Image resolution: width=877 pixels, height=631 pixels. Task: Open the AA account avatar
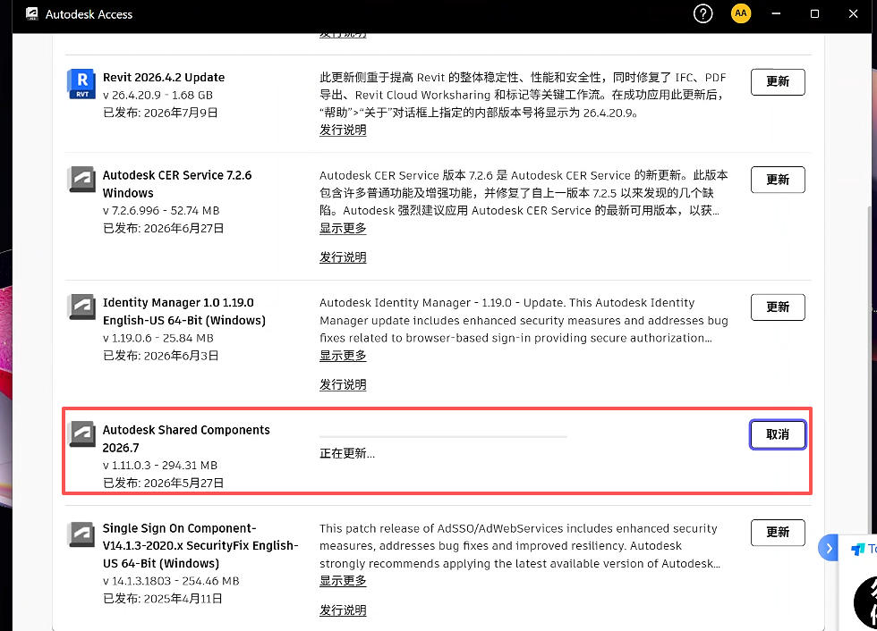click(741, 13)
